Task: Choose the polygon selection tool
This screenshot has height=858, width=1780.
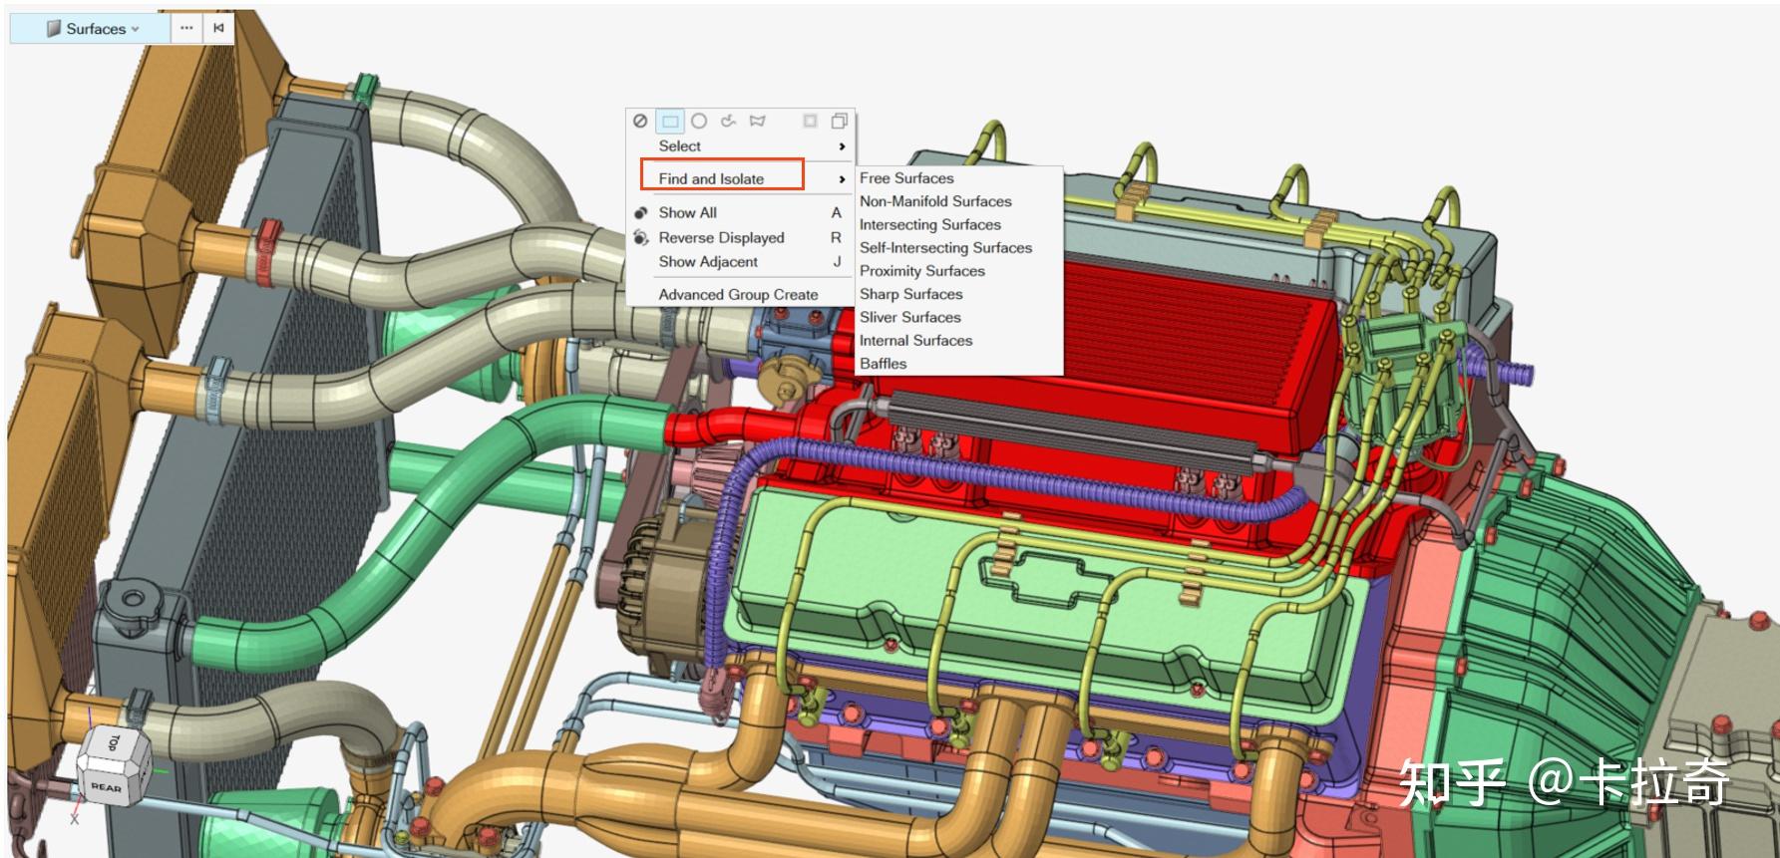Action: click(758, 121)
